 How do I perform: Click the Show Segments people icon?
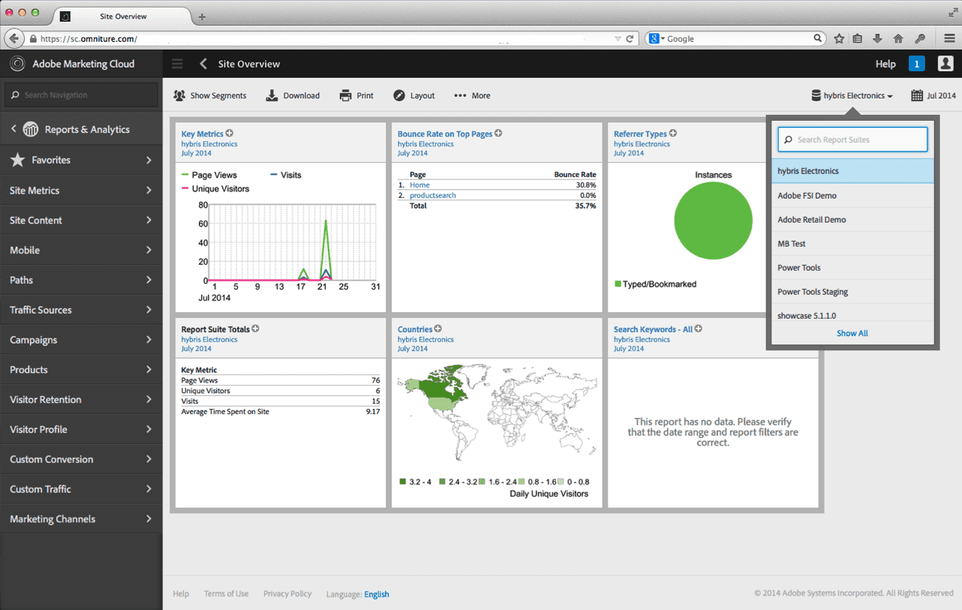179,95
